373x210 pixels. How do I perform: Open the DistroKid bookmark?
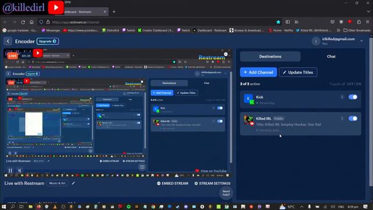pos(110,30)
